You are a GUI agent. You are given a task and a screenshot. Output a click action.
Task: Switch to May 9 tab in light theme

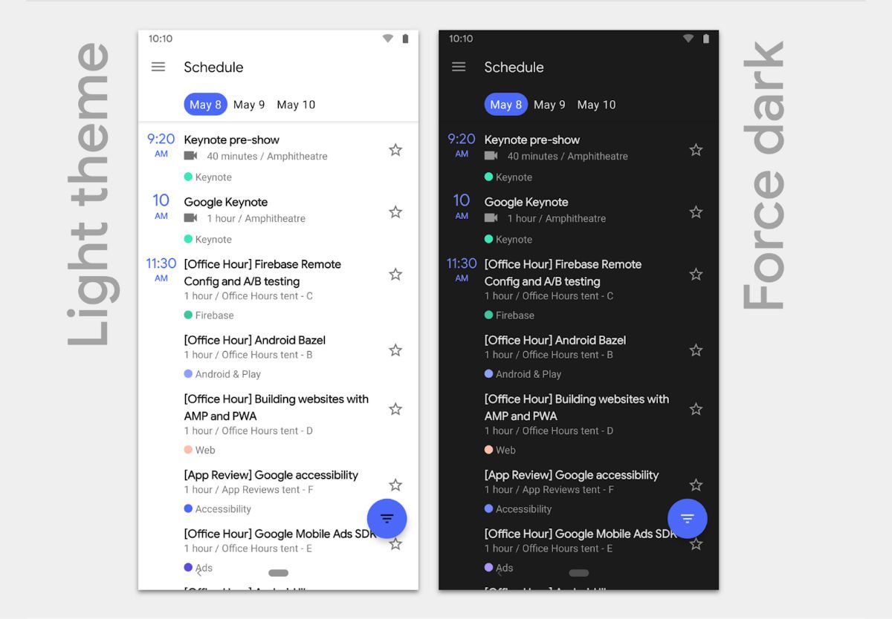pyautogui.click(x=249, y=105)
